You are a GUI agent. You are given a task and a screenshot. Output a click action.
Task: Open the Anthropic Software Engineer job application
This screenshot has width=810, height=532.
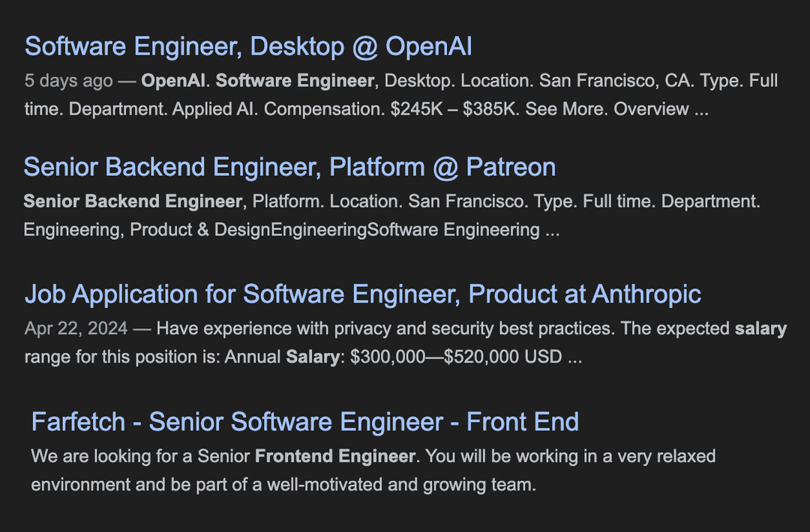[362, 294]
